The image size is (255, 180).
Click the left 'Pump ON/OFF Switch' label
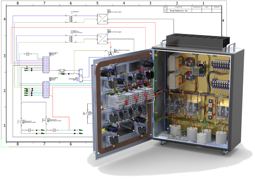click(29, 123)
